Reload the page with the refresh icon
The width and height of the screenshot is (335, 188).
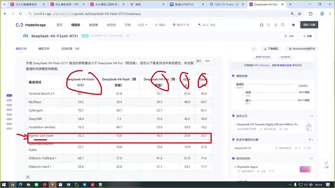tap(20, 14)
